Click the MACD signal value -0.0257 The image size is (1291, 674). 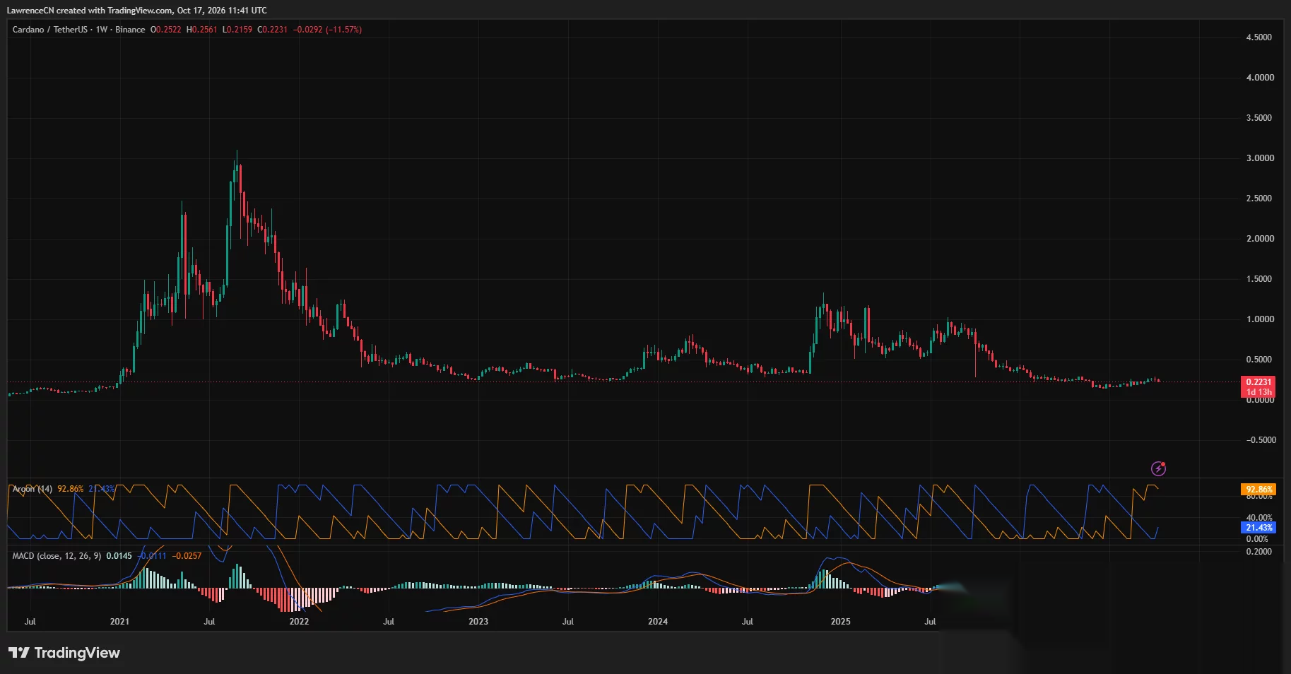[x=187, y=556]
